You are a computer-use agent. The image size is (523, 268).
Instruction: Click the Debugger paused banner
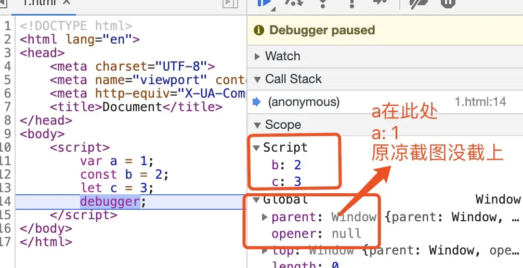pyautogui.click(x=385, y=30)
